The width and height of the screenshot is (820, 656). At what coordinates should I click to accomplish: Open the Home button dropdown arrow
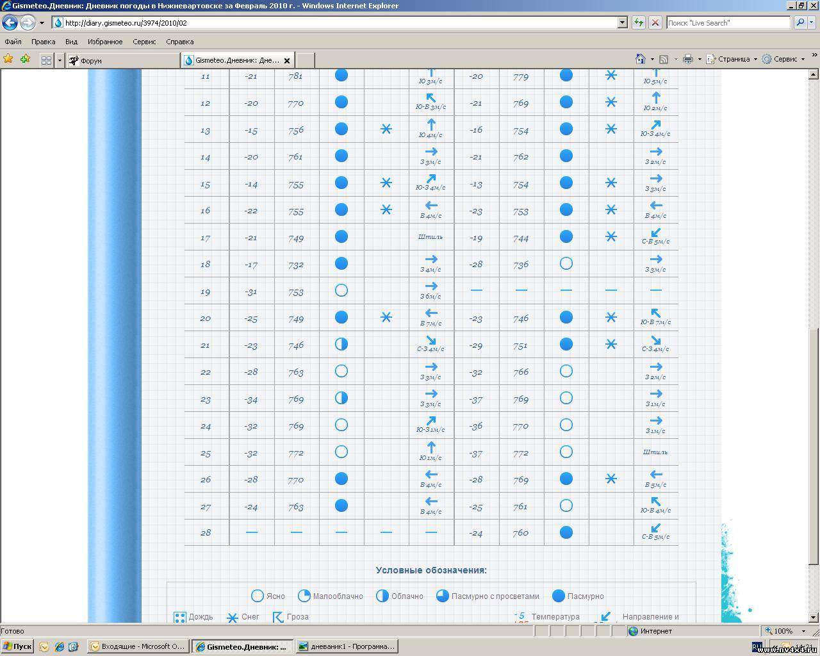click(652, 59)
